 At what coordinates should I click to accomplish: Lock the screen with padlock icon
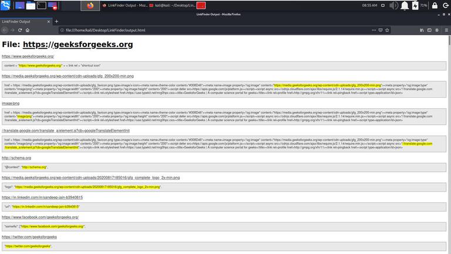click(435, 5)
